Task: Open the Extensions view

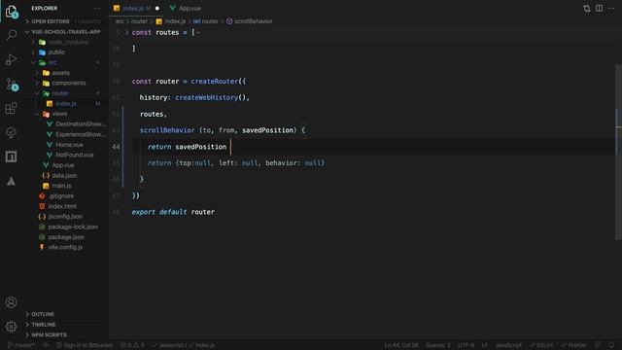Action: 11,108
